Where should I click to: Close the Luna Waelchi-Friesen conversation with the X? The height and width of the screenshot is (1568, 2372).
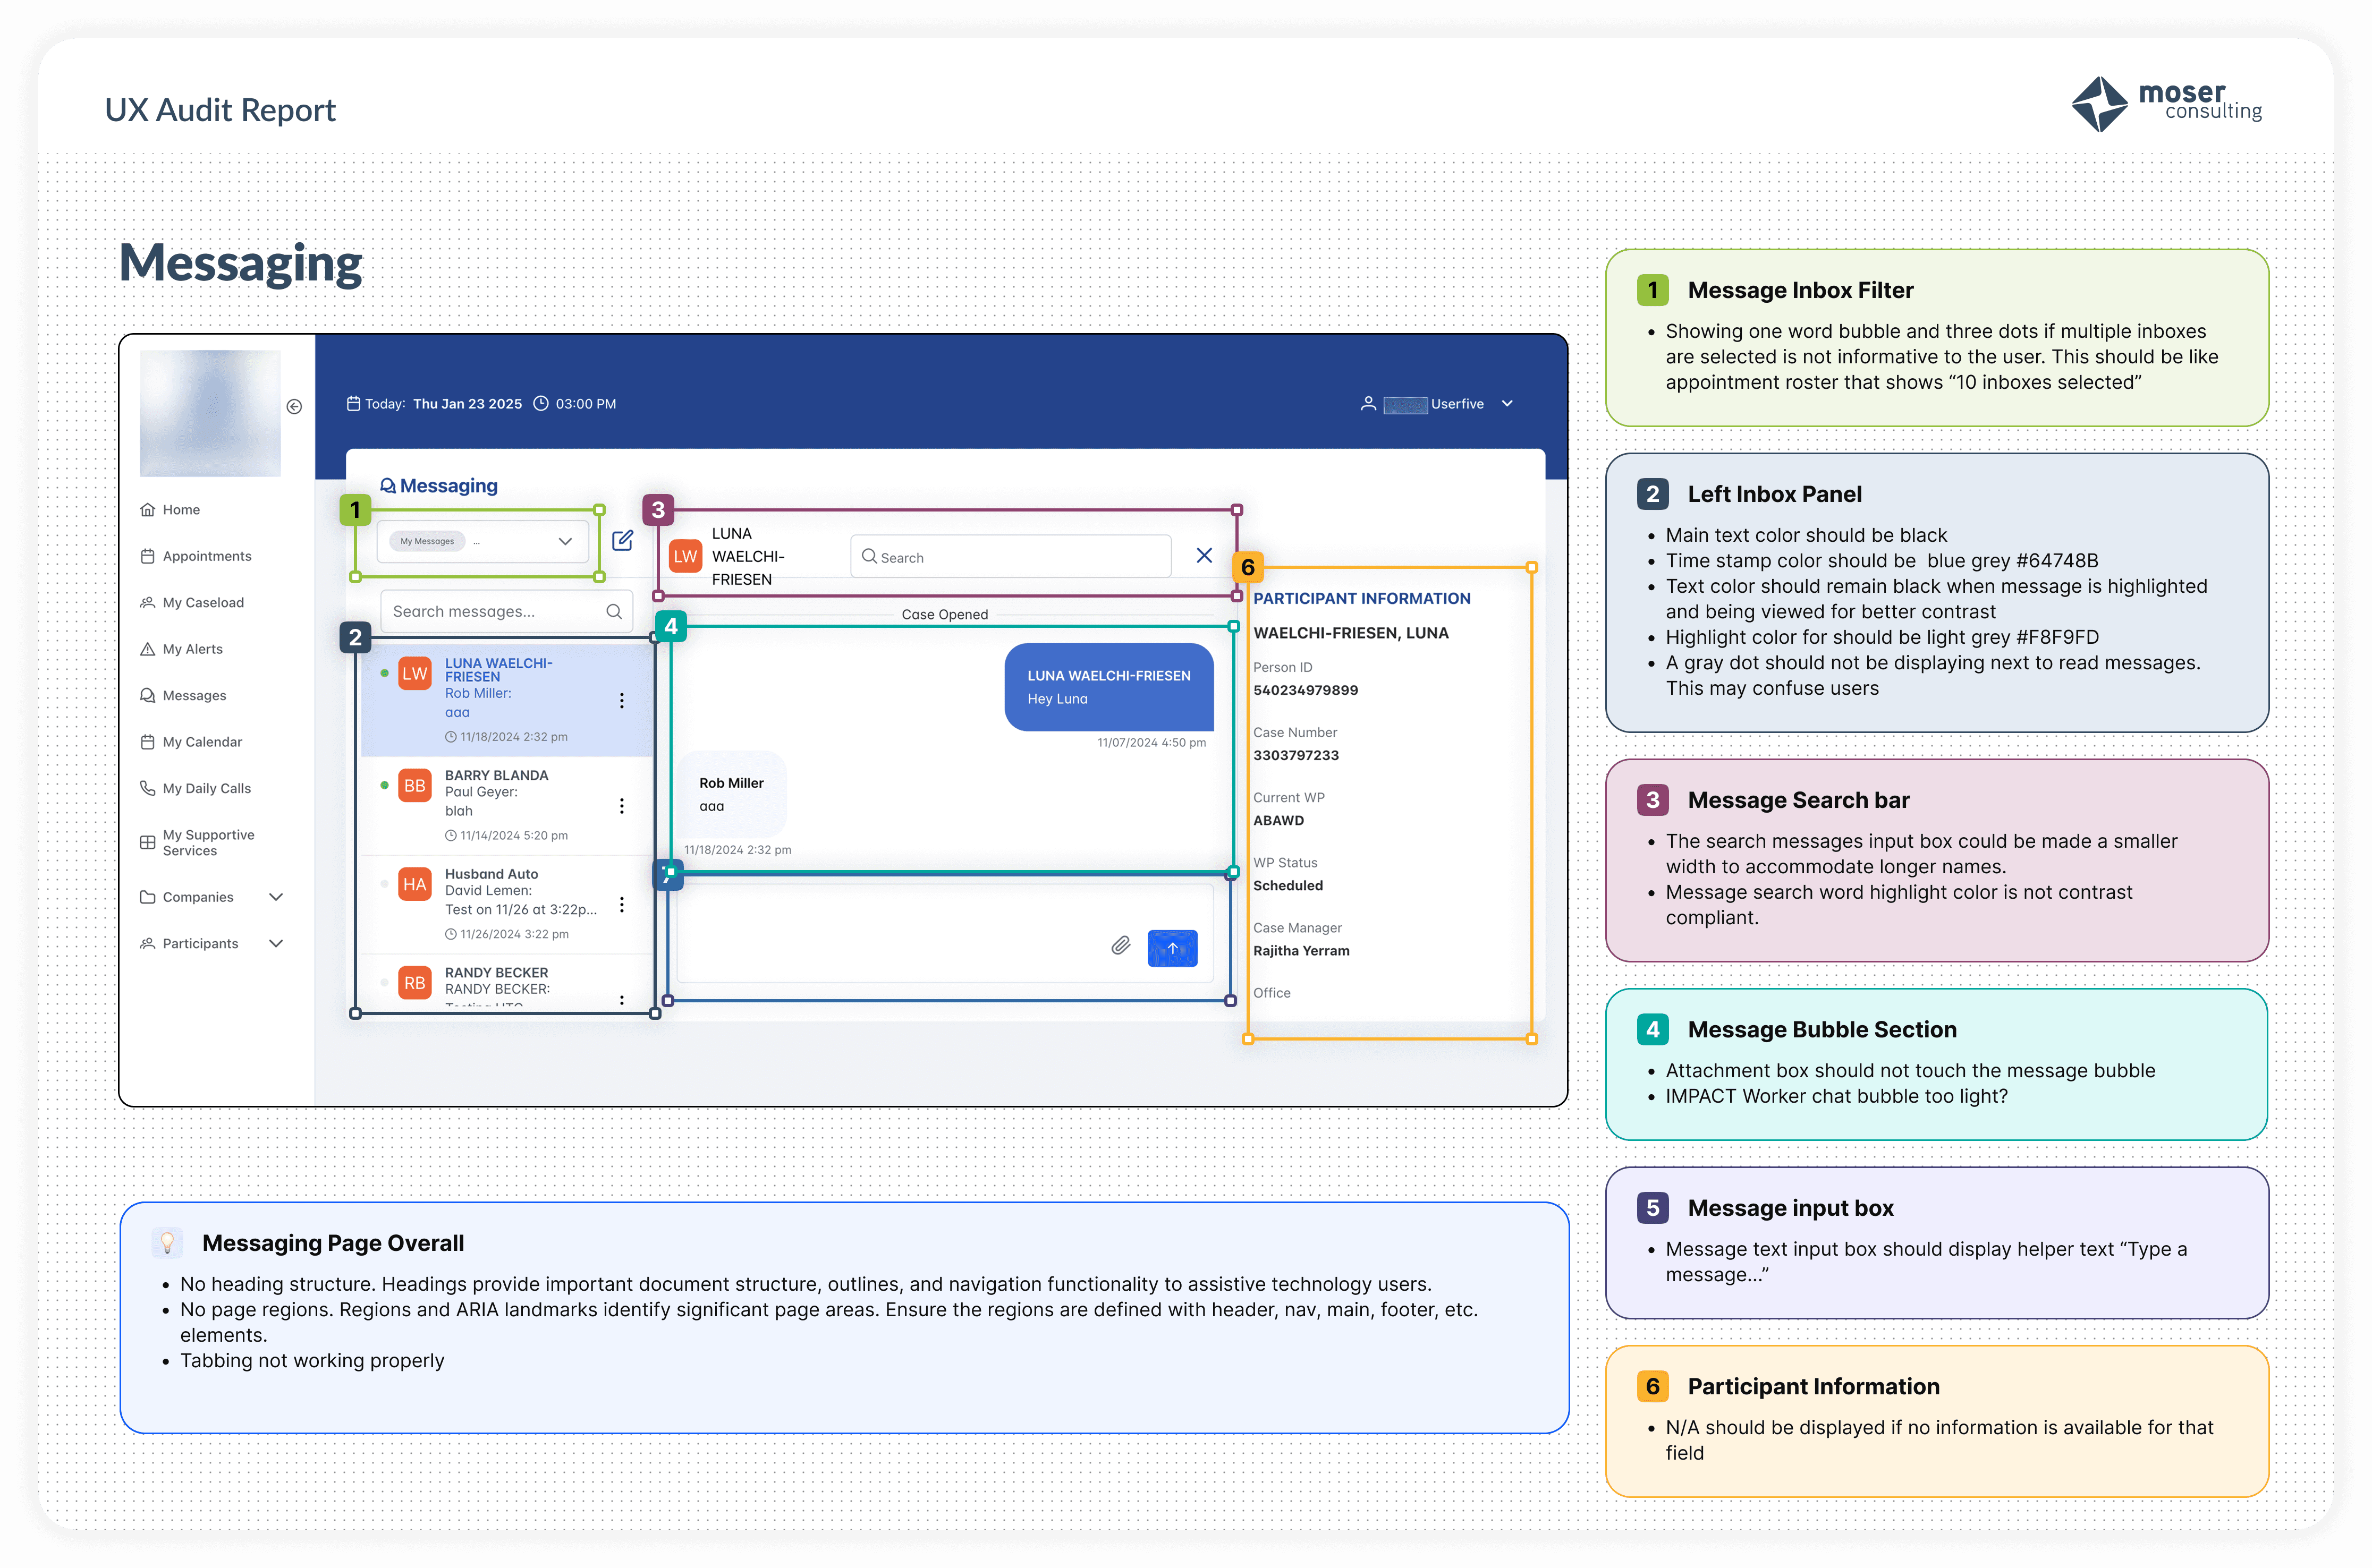1204,556
